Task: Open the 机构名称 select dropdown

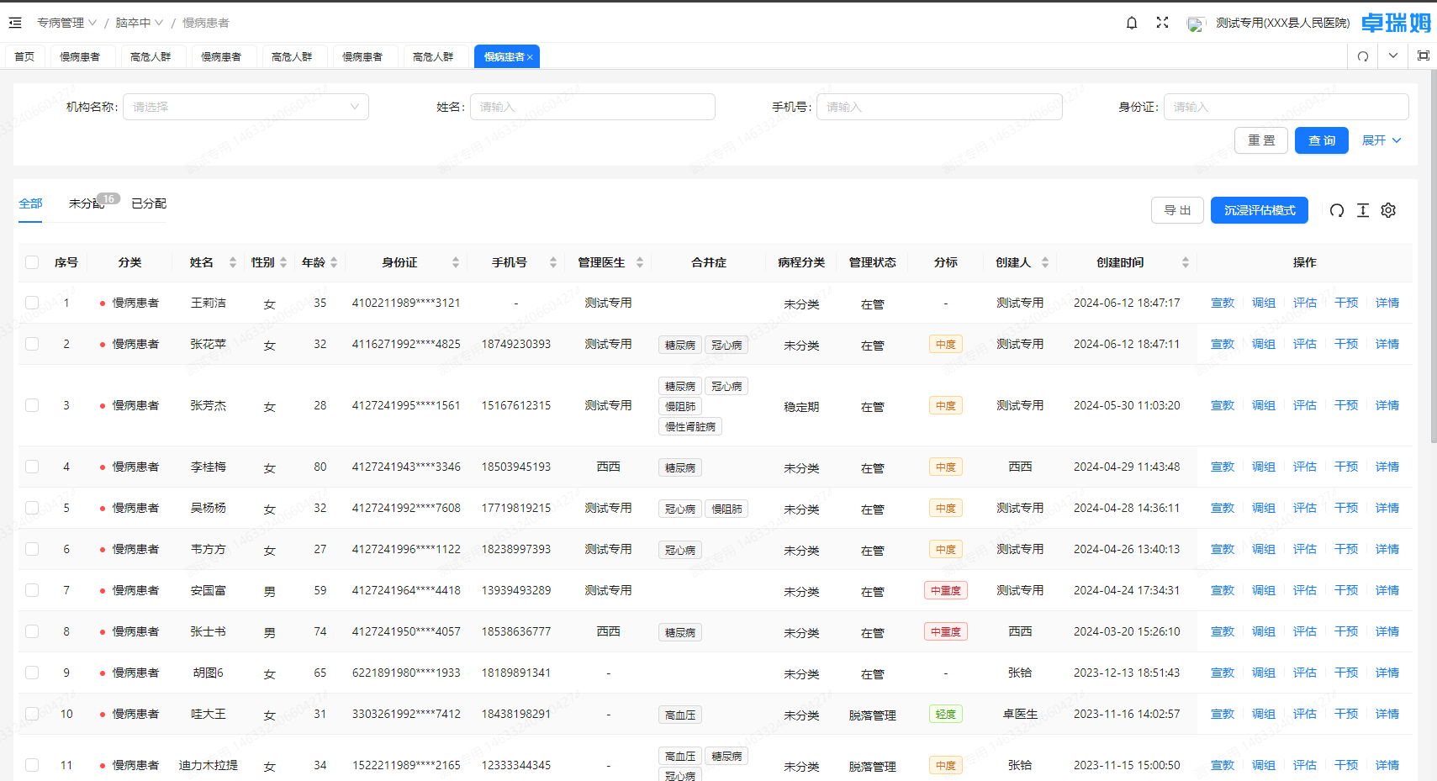Action: point(246,107)
